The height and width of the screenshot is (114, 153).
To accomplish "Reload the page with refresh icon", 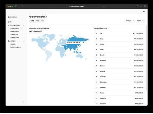I will click(104, 6).
